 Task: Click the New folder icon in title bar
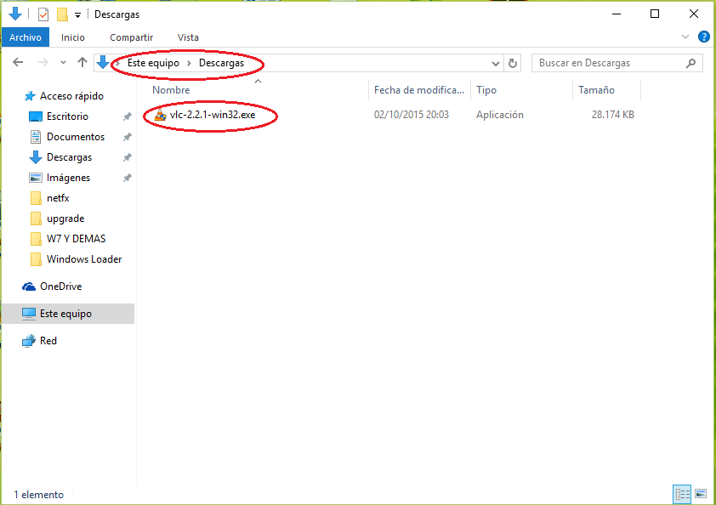(62, 14)
